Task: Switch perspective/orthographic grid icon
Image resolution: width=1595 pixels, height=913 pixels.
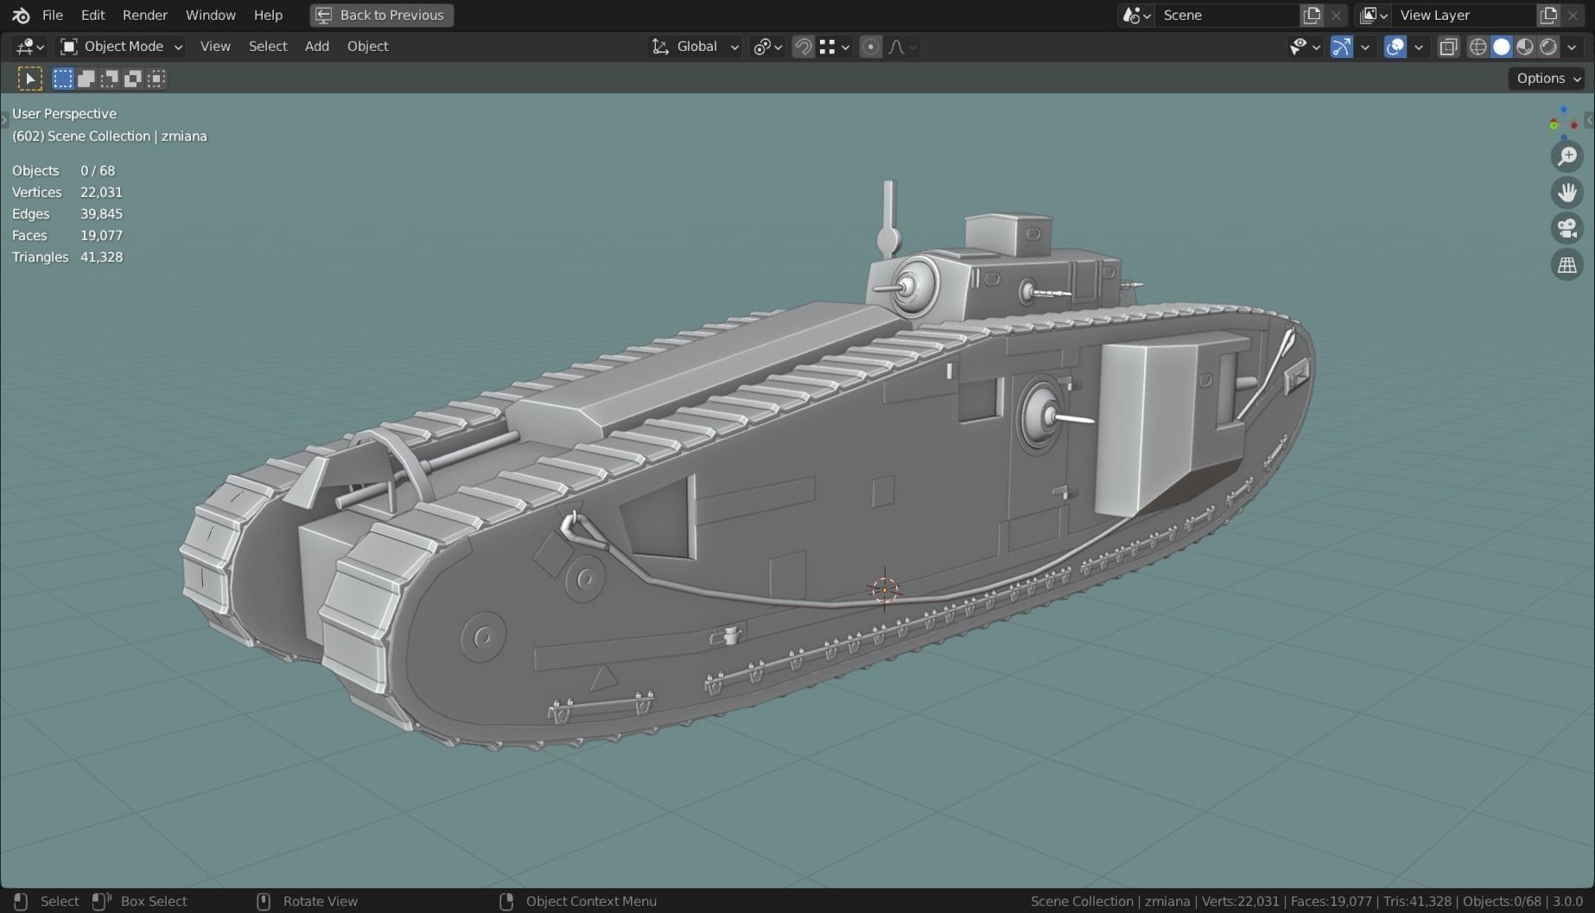Action: (x=1566, y=264)
